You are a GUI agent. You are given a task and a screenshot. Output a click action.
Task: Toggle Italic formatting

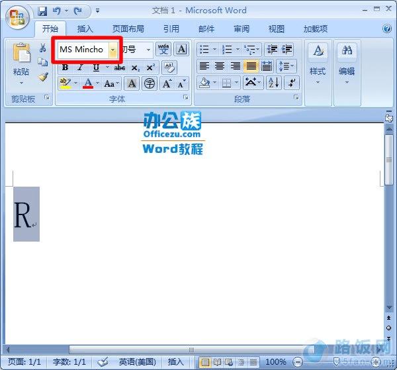point(80,68)
